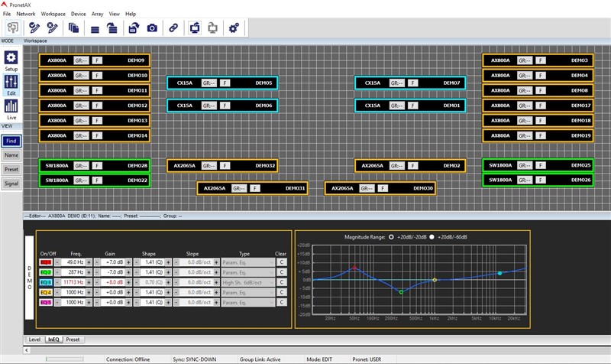Click the stacked bars array toolbar icon

tap(95, 29)
